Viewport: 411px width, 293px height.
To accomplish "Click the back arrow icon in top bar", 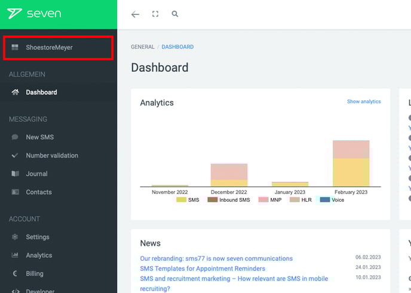I will click(135, 14).
